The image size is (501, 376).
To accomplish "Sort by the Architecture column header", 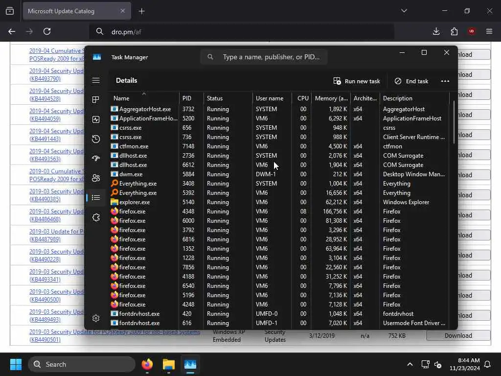I will click(x=365, y=98).
